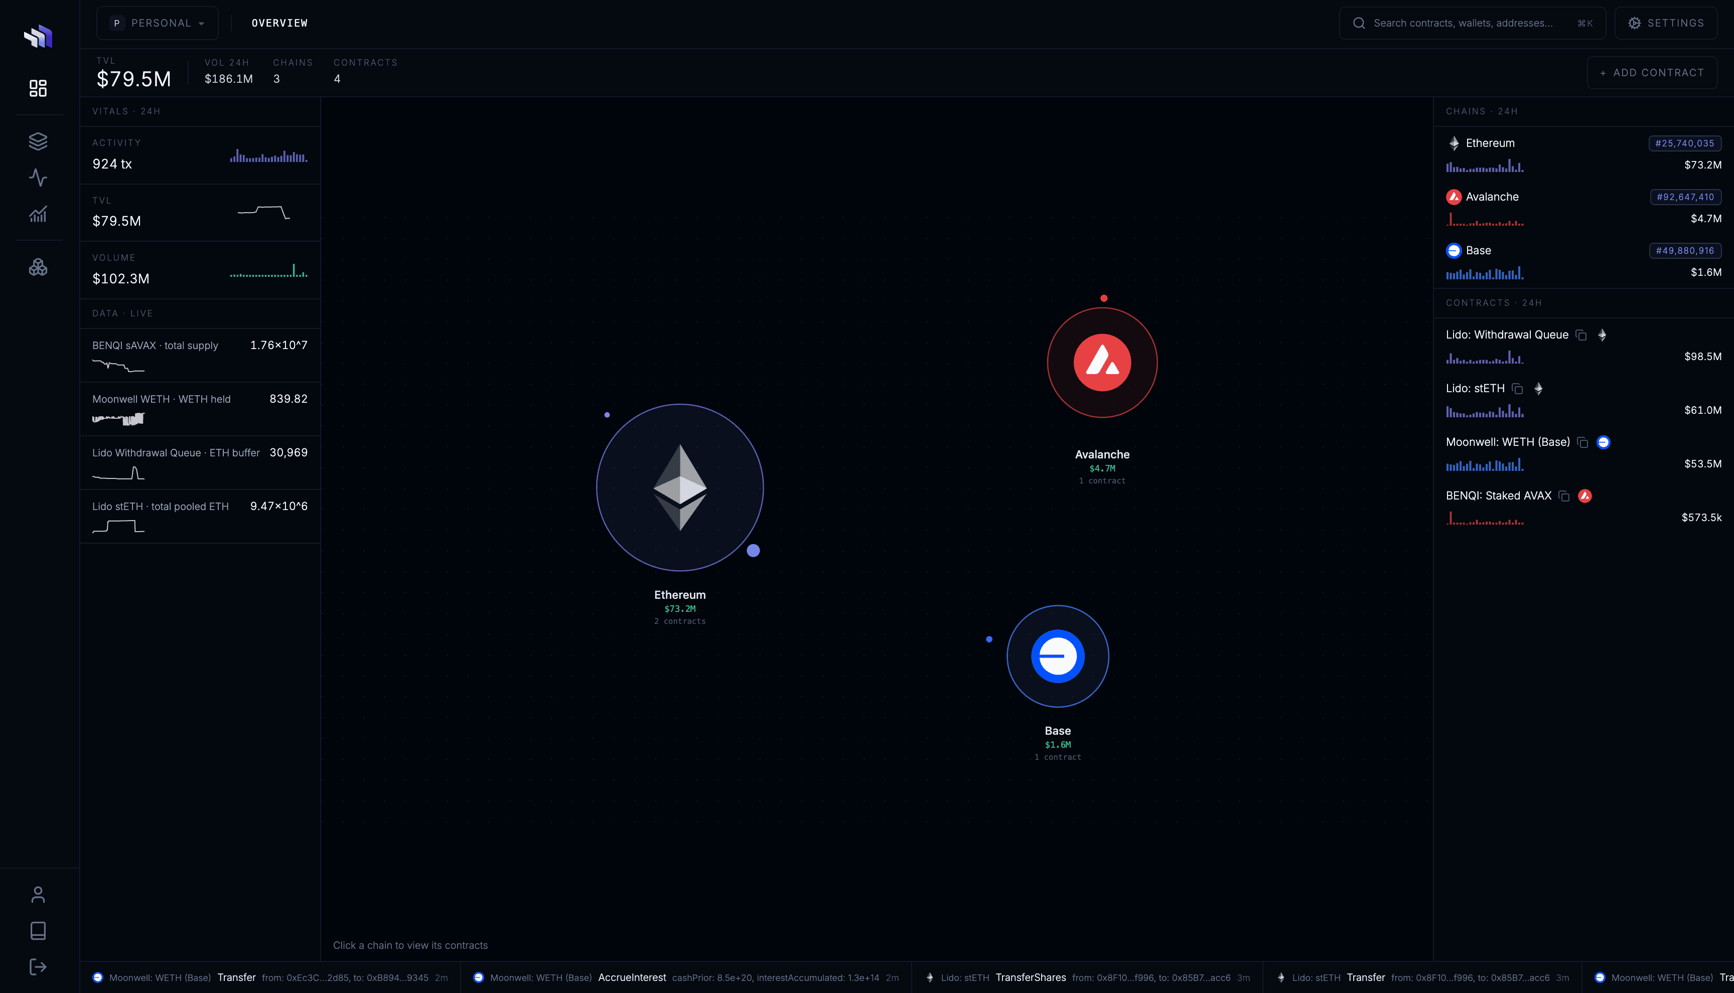The image size is (1734, 993).
Task: Open the TVL $79.5M vitals card
Action: [200, 212]
